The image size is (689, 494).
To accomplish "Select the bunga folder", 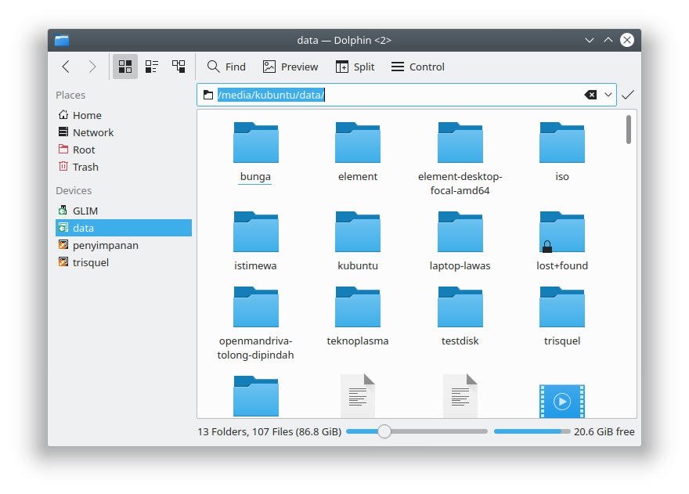I will coord(256,152).
